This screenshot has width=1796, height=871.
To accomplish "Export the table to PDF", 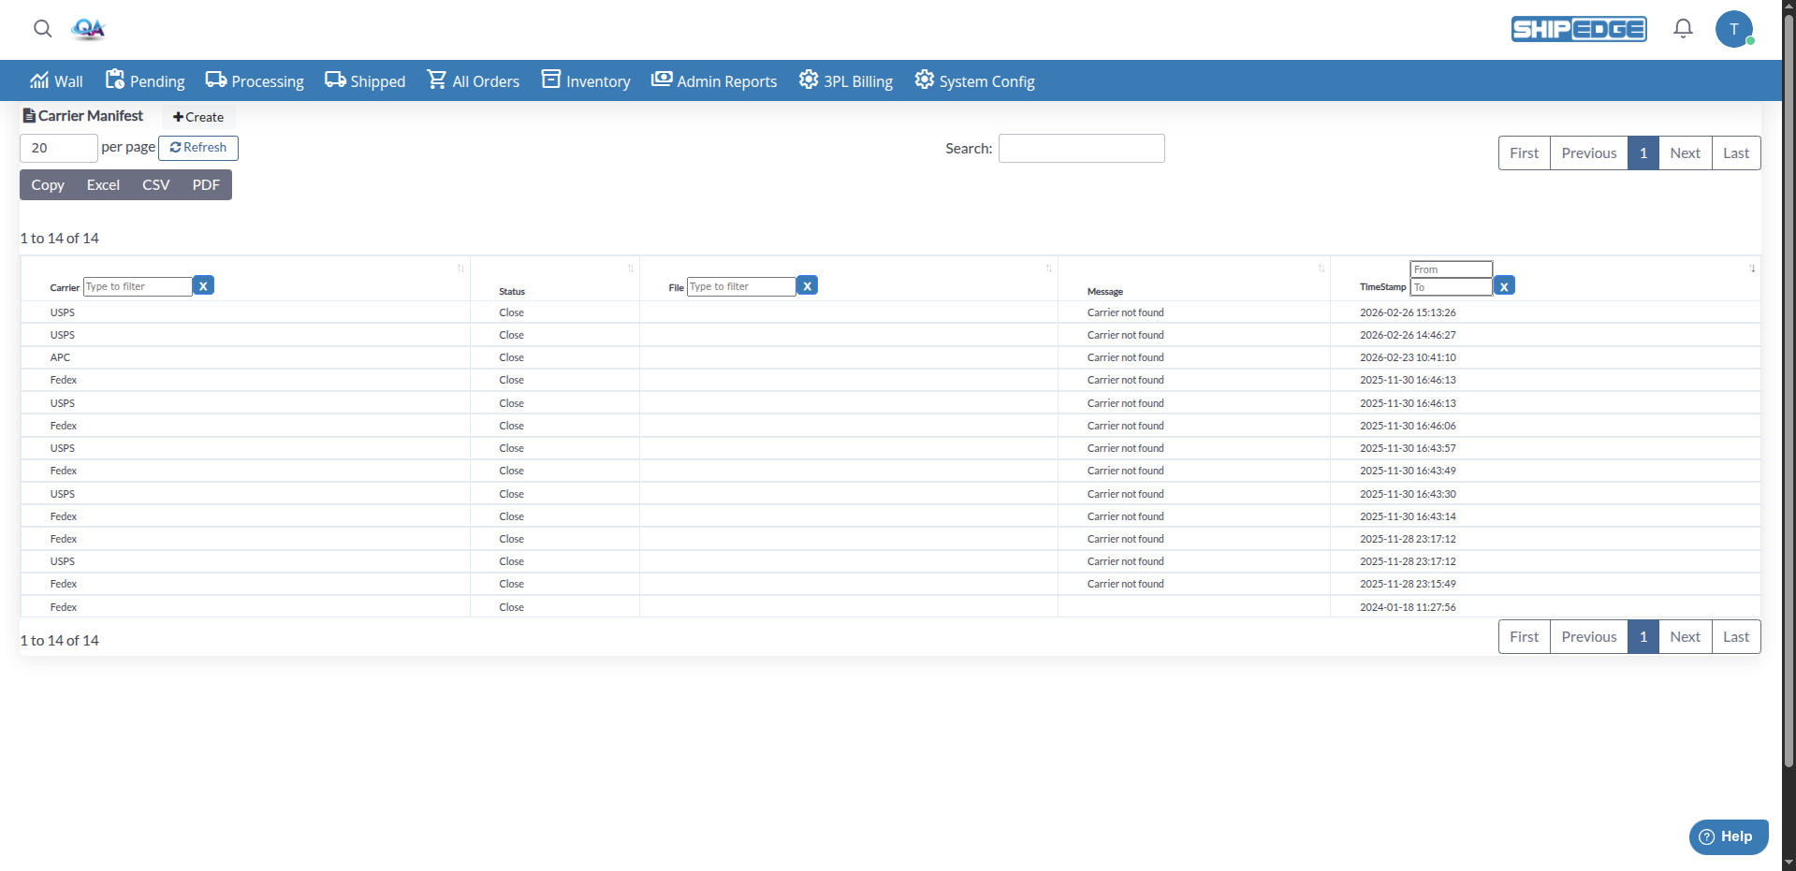I will 205,184.
